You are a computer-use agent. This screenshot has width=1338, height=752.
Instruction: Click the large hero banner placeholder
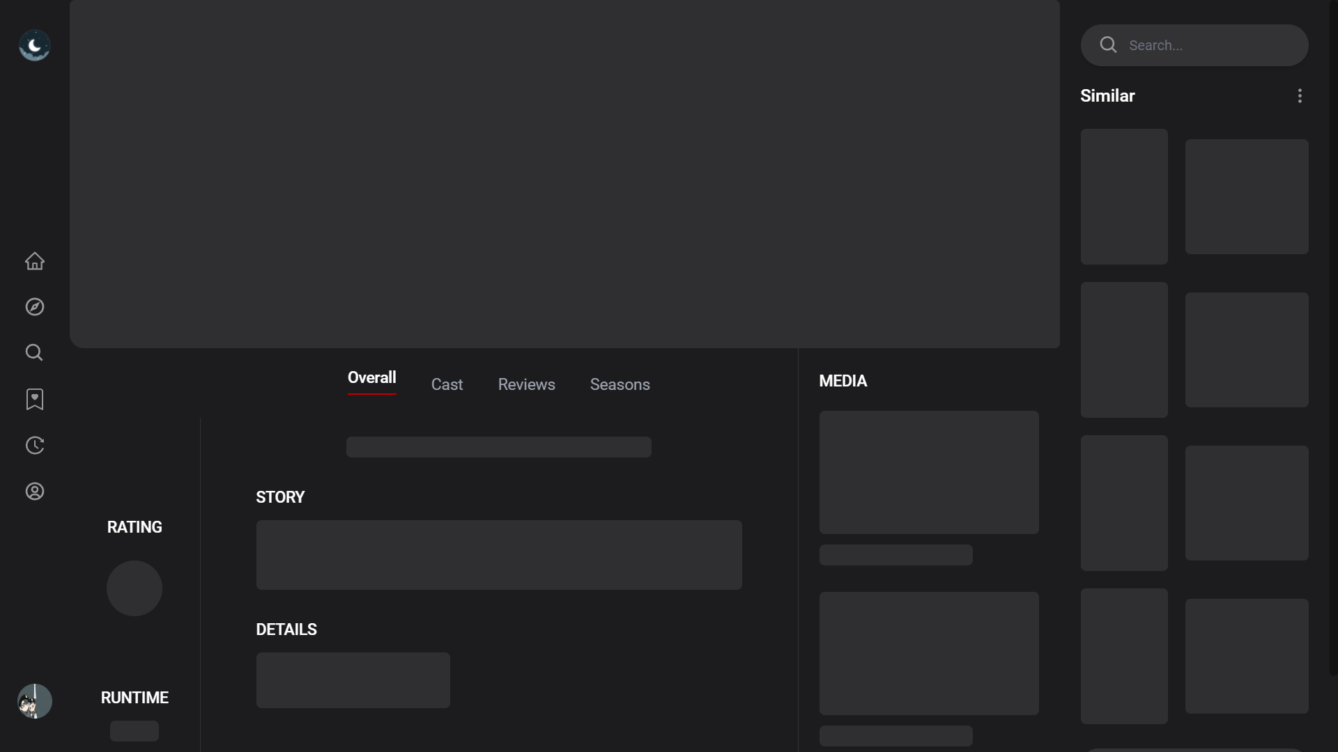(x=564, y=174)
